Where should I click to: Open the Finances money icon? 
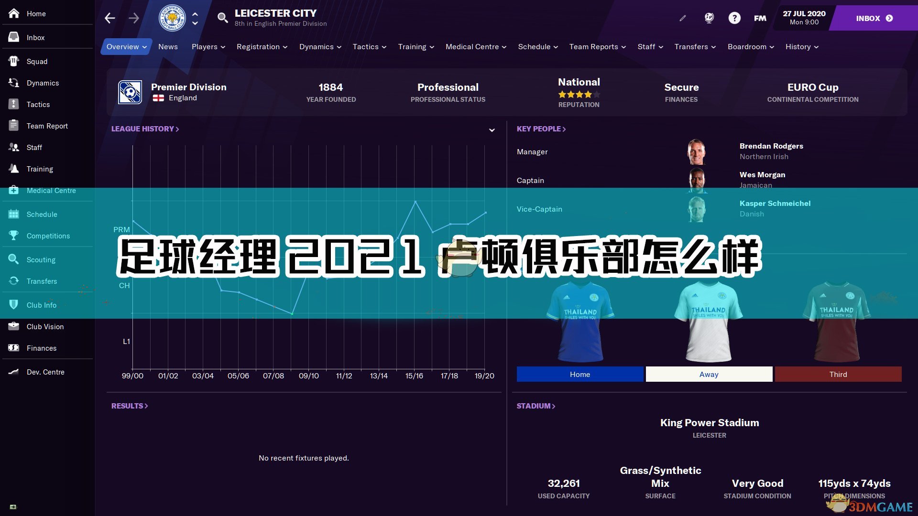tap(14, 348)
